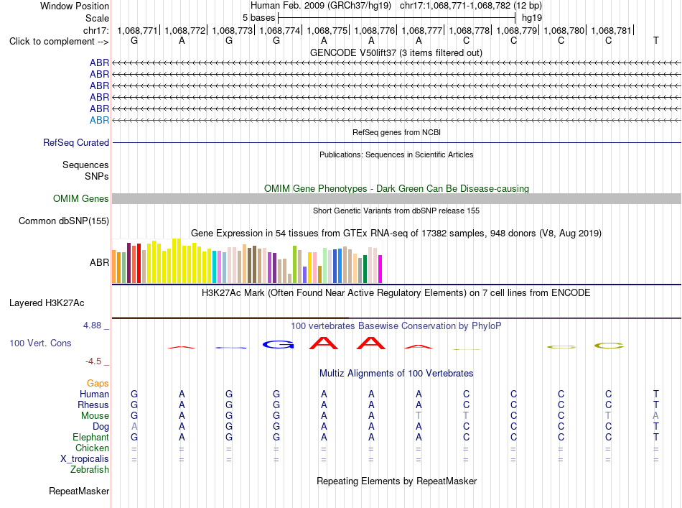Click the bright red bar in GTEx chart

tap(139, 264)
